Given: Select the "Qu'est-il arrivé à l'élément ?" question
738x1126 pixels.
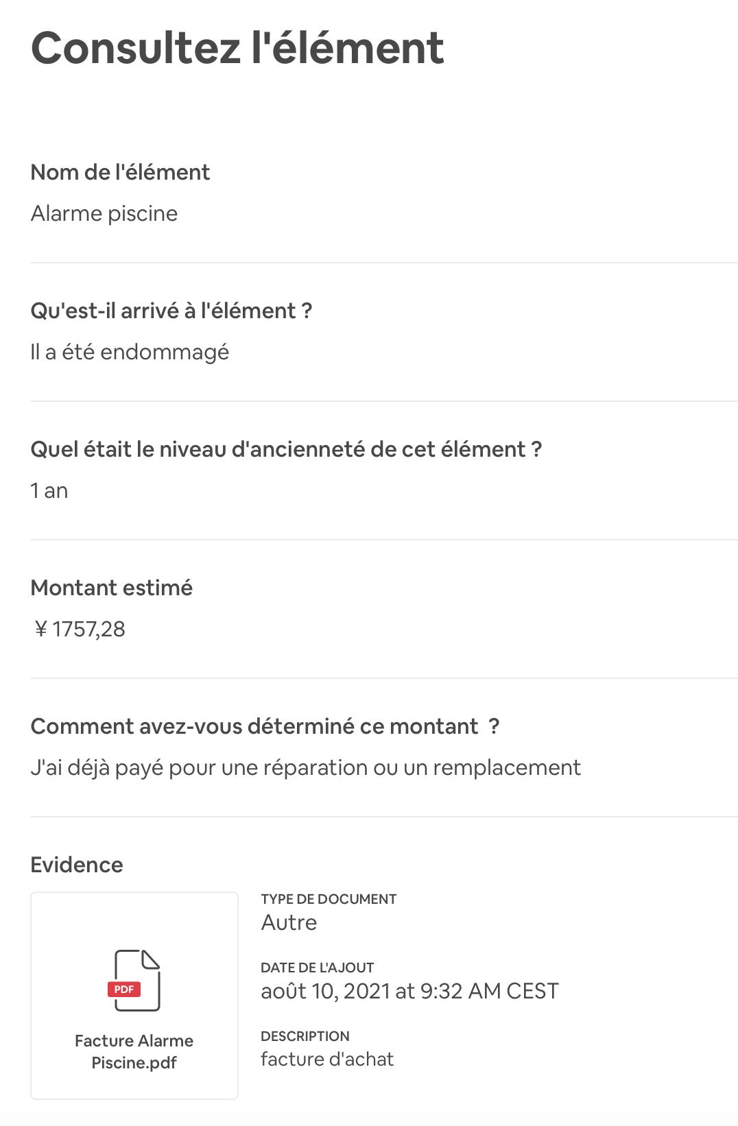Looking at the screenshot, I should pyautogui.click(x=171, y=311).
